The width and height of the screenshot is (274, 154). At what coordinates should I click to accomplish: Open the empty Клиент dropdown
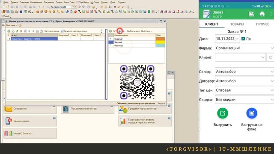pos(240,57)
